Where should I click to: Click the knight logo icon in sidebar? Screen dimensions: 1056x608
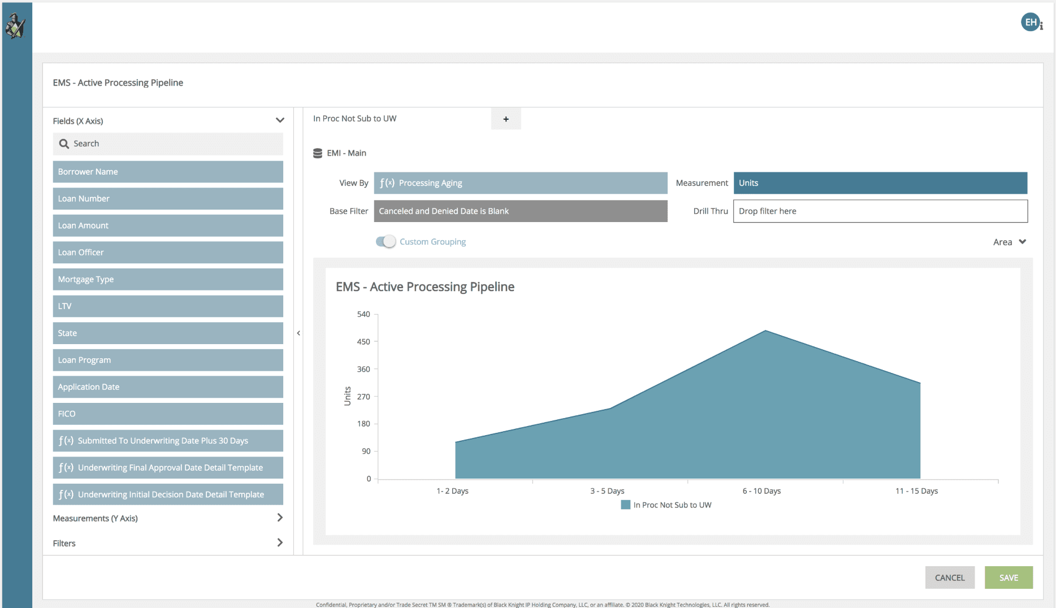pos(15,26)
